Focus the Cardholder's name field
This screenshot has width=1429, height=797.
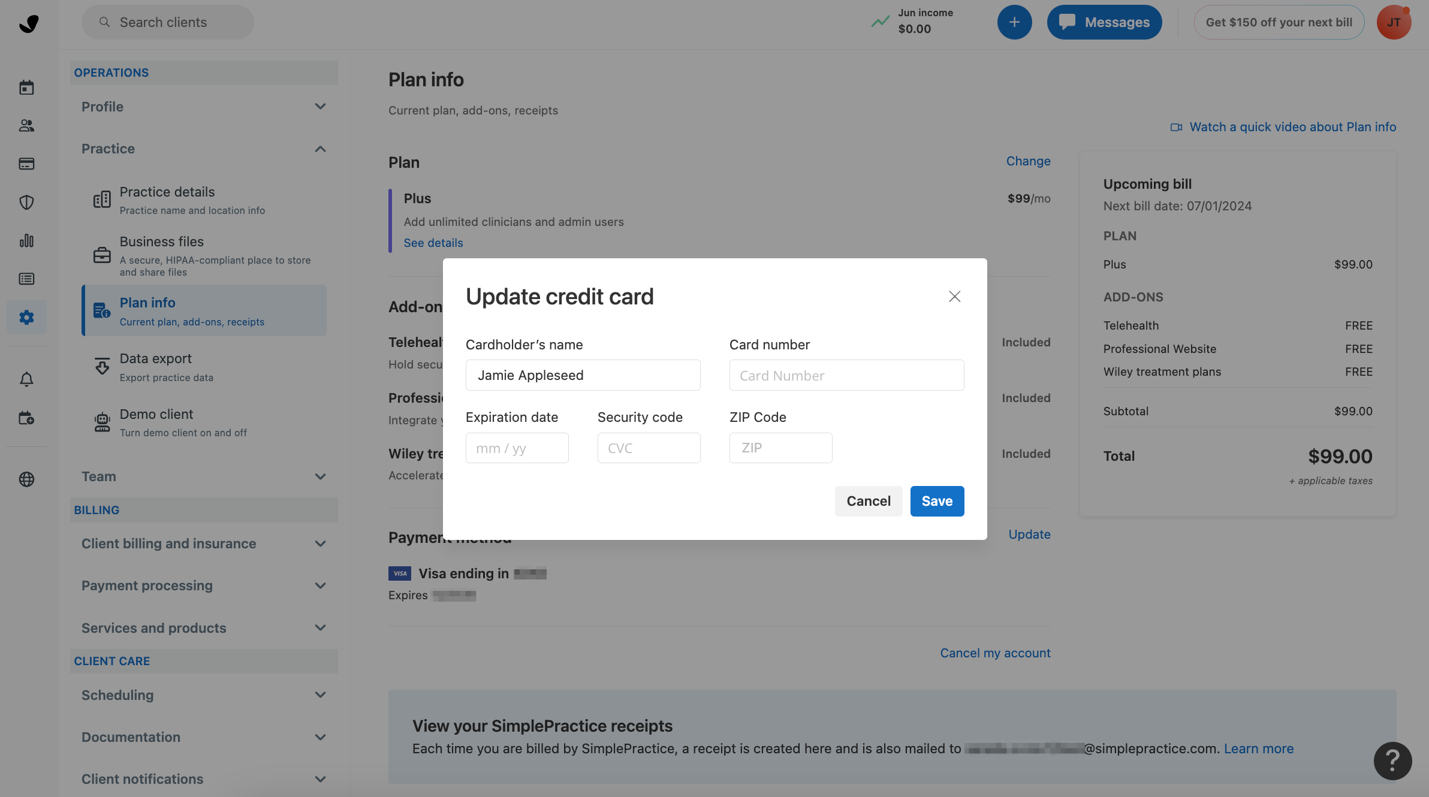pos(583,375)
